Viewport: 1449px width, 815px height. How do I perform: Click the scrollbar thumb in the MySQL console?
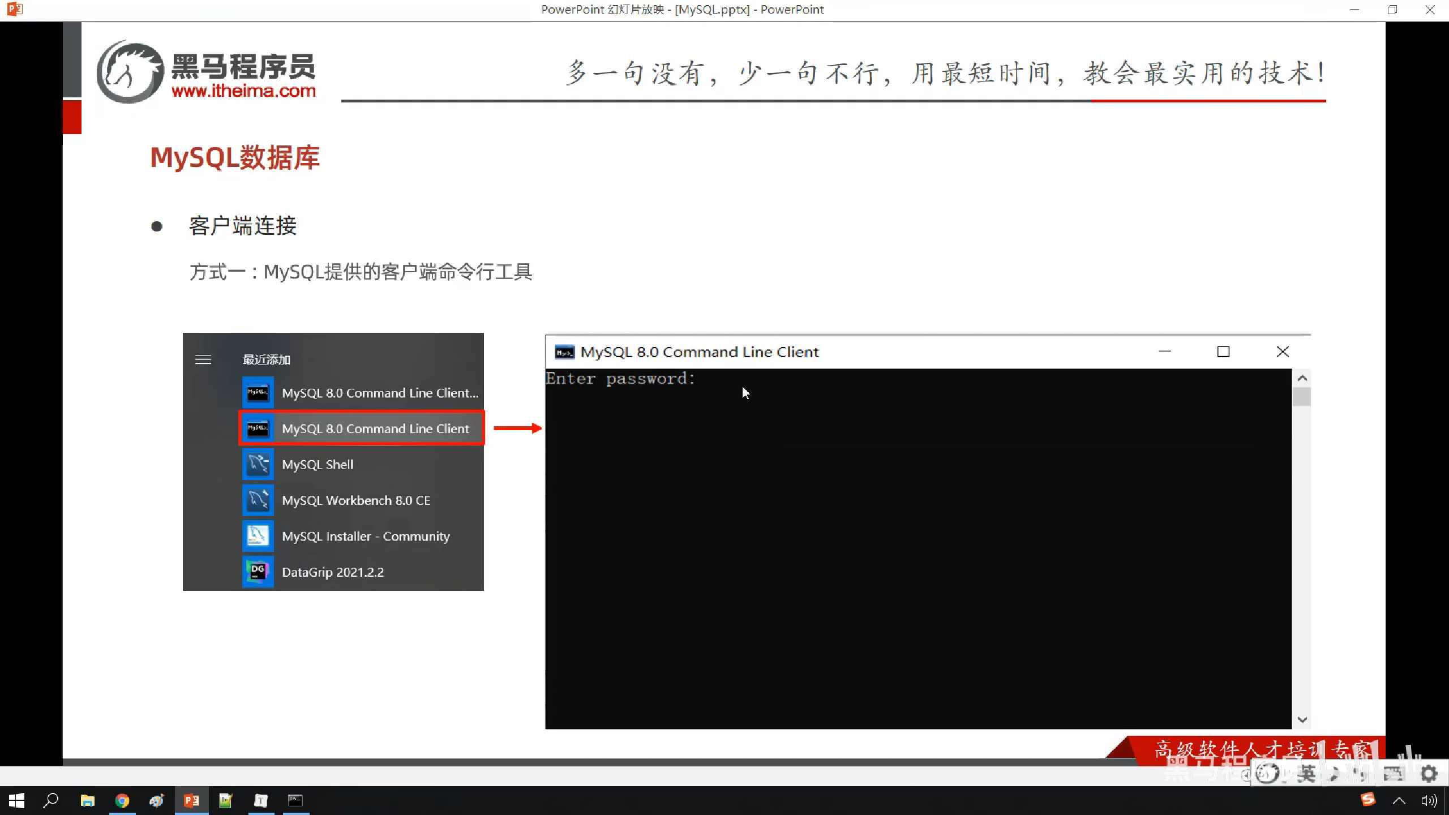pos(1302,396)
